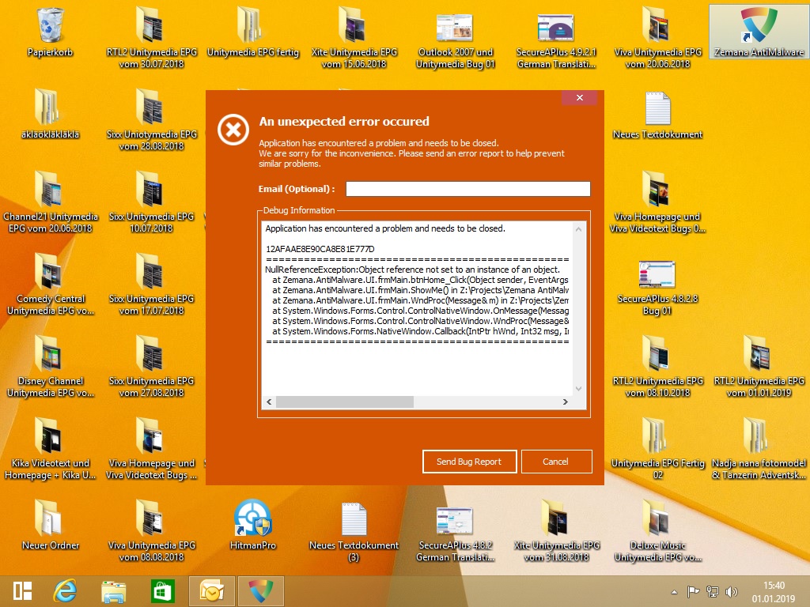Select RTL2 Unitymedia EPG vom 08.10.2018 folder
This screenshot has height=607, width=810.
pos(657,366)
